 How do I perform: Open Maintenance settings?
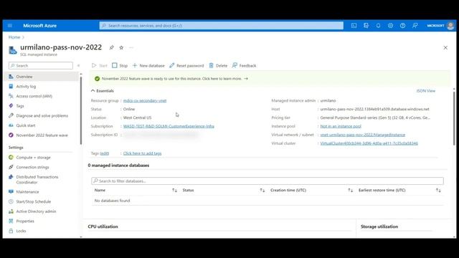coord(27,192)
